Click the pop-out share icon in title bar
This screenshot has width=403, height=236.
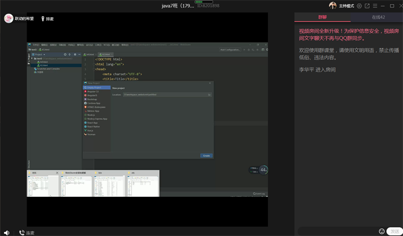click(367, 6)
